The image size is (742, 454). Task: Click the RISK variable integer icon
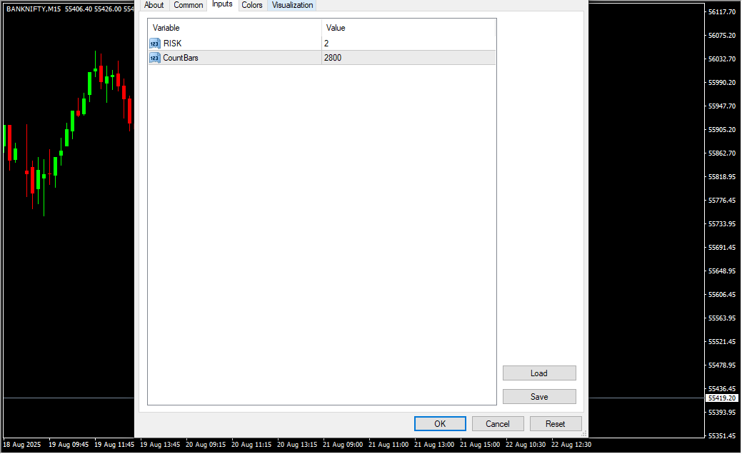(155, 44)
